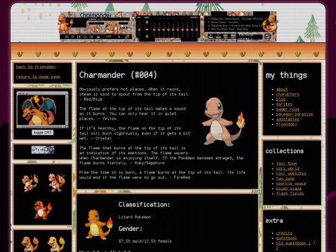Click the -FILE playlist button
Screen dimensions: 336x252
(218, 36)
